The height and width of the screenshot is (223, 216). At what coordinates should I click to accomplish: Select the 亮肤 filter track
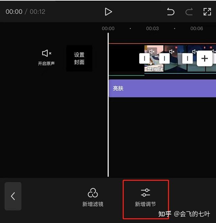coord(162,88)
